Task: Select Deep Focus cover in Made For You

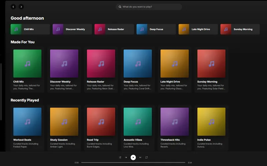Action: coord(138,63)
